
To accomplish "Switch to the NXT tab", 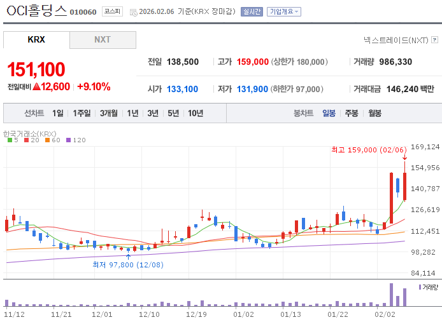I will coord(103,39).
